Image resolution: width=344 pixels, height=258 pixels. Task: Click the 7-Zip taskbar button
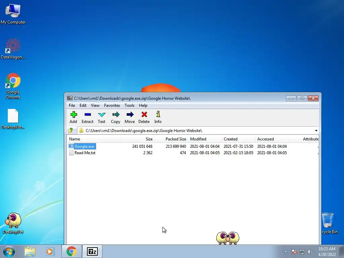tap(92, 251)
